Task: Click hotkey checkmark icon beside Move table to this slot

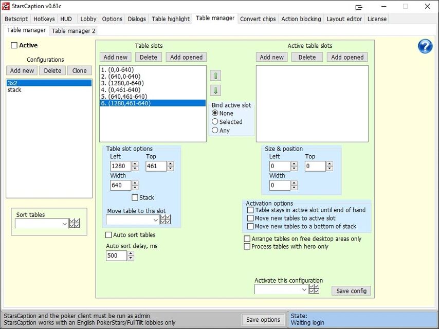Action: (166, 220)
